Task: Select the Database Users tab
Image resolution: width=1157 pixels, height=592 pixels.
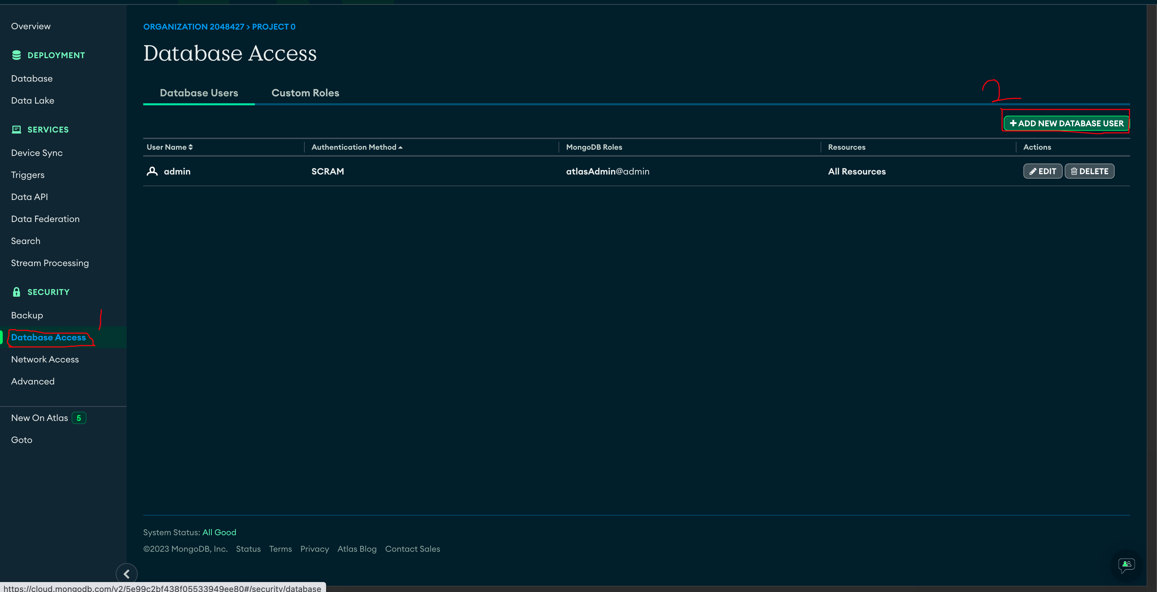Action: click(x=199, y=92)
